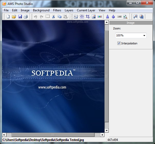Cut the selection with the scissors icon
This screenshot has height=144, width=155.
tap(53, 17)
